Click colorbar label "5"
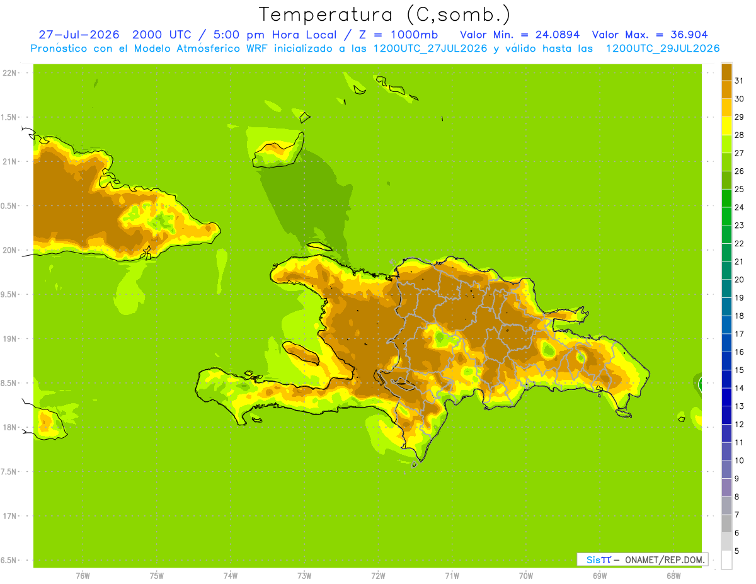Viewport: 756px width, 584px height. [x=736, y=551]
